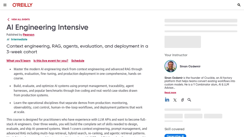This screenshot has height=137, width=244.
Task: Click the AI Engineering Intensive heading
Action: click(x=47, y=27)
